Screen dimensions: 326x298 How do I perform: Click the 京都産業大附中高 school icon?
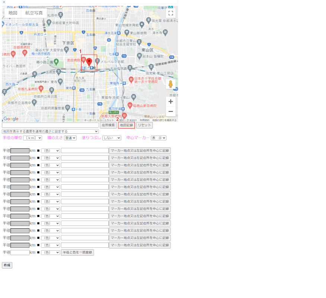[49, 22]
